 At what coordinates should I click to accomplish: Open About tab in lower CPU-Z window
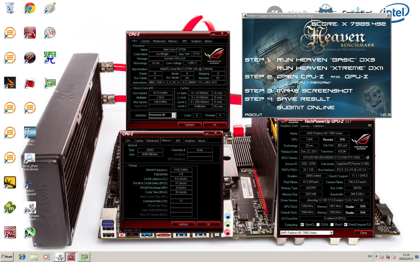(201, 141)
